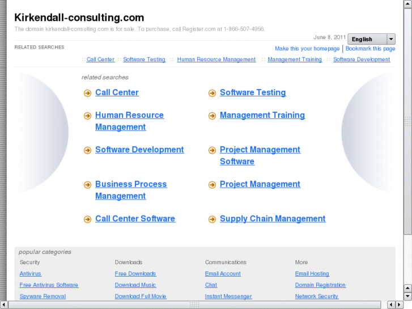Image resolution: width=412 pixels, height=309 pixels.
Task: Click the Instant Messenger link under Communications
Action: pyautogui.click(x=228, y=297)
